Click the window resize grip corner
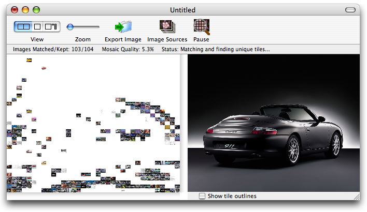The height and width of the screenshot is (212, 367). pos(357,196)
